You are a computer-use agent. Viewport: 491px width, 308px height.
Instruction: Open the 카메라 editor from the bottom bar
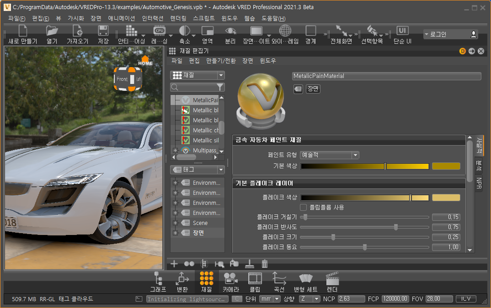[230, 278]
